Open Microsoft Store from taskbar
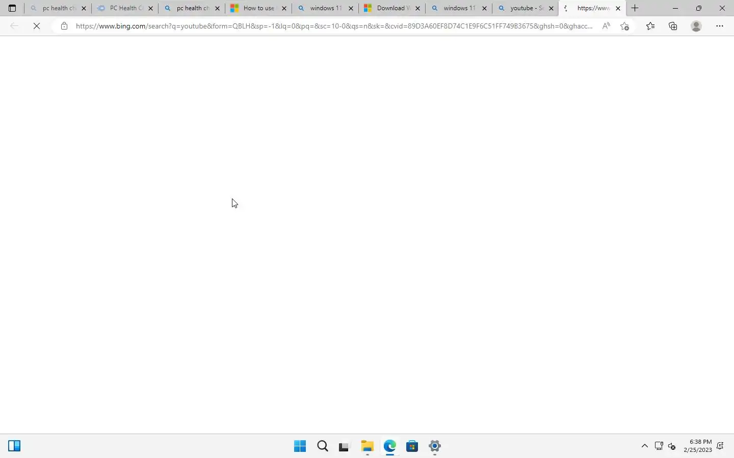The height and width of the screenshot is (458, 734). (412, 446)
